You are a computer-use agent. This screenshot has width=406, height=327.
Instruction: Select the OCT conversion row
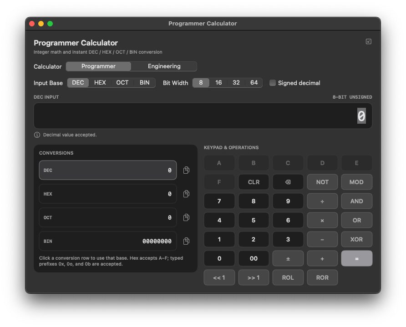point(108,217)
